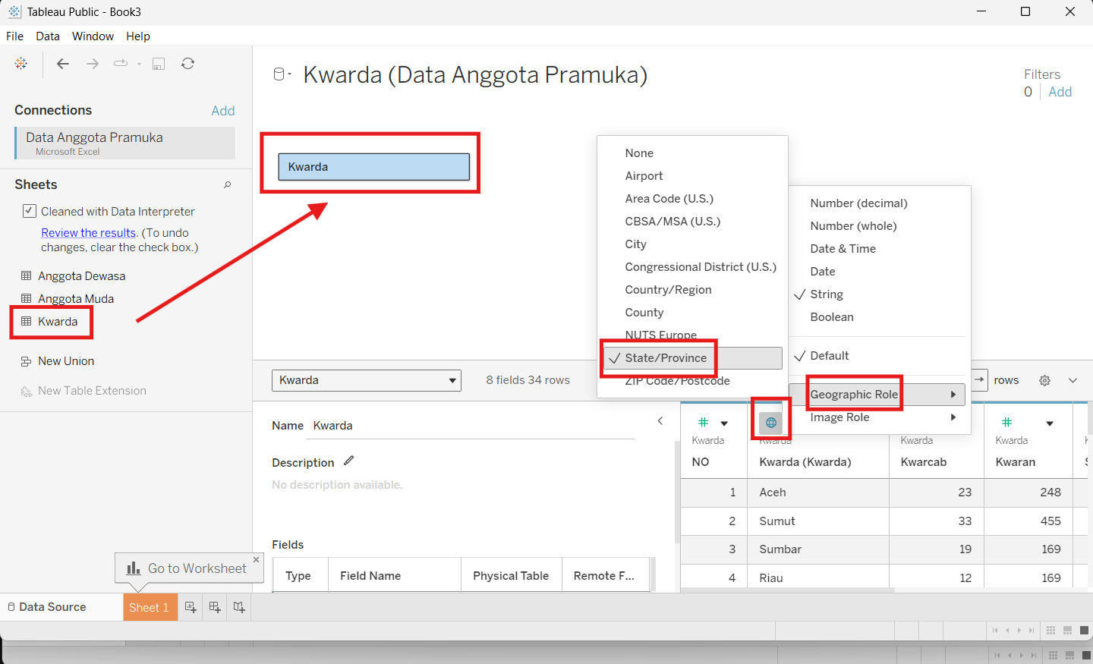
Task: Open the Help menu
Action: point(138,36)
